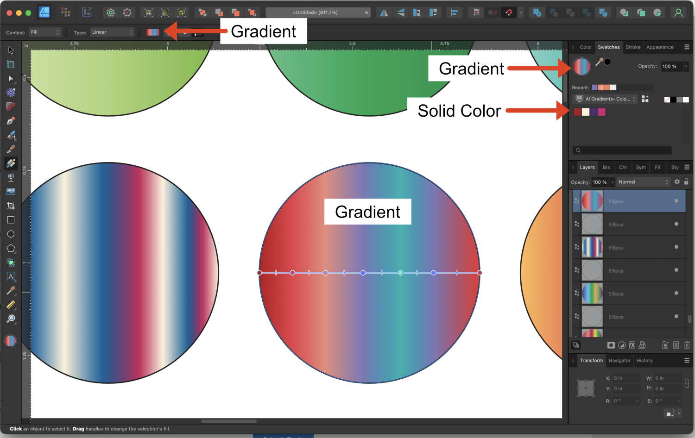695x438 pixels.
Task: Open the History tab
Action: (x=644, y=360)
